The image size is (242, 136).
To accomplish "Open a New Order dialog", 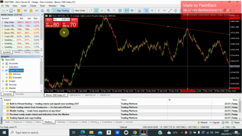I will point(78,11).
